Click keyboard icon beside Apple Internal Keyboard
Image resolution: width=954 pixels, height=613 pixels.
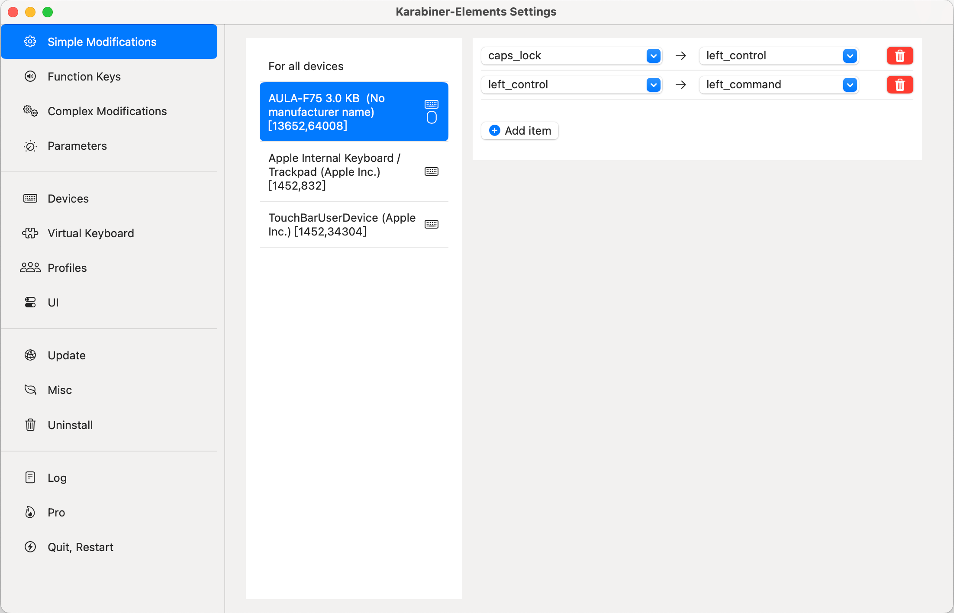click(432, 171)
